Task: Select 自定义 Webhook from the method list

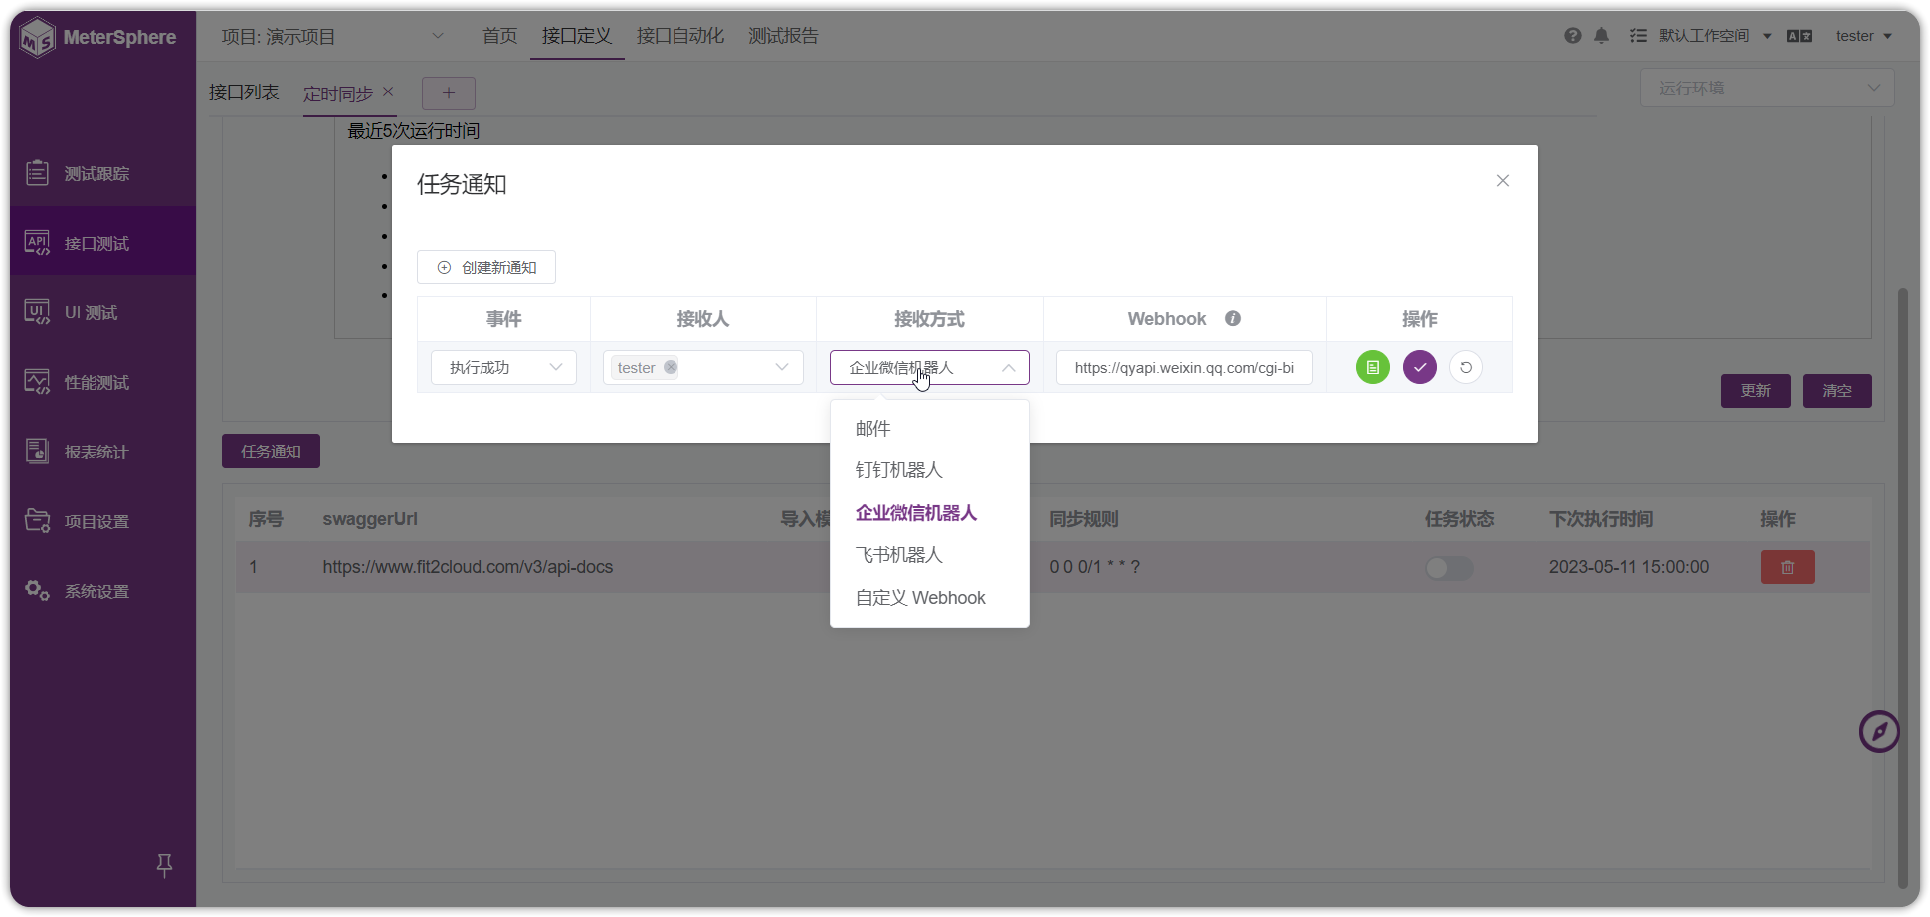Action: tap(929, 598)
